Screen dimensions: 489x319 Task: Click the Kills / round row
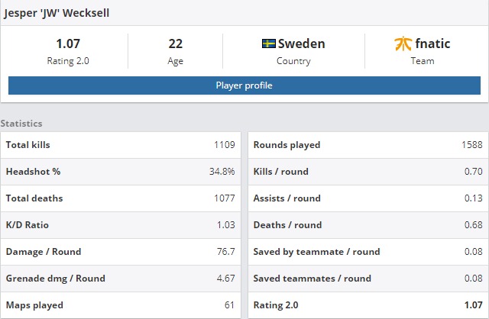tap(368, 172)
